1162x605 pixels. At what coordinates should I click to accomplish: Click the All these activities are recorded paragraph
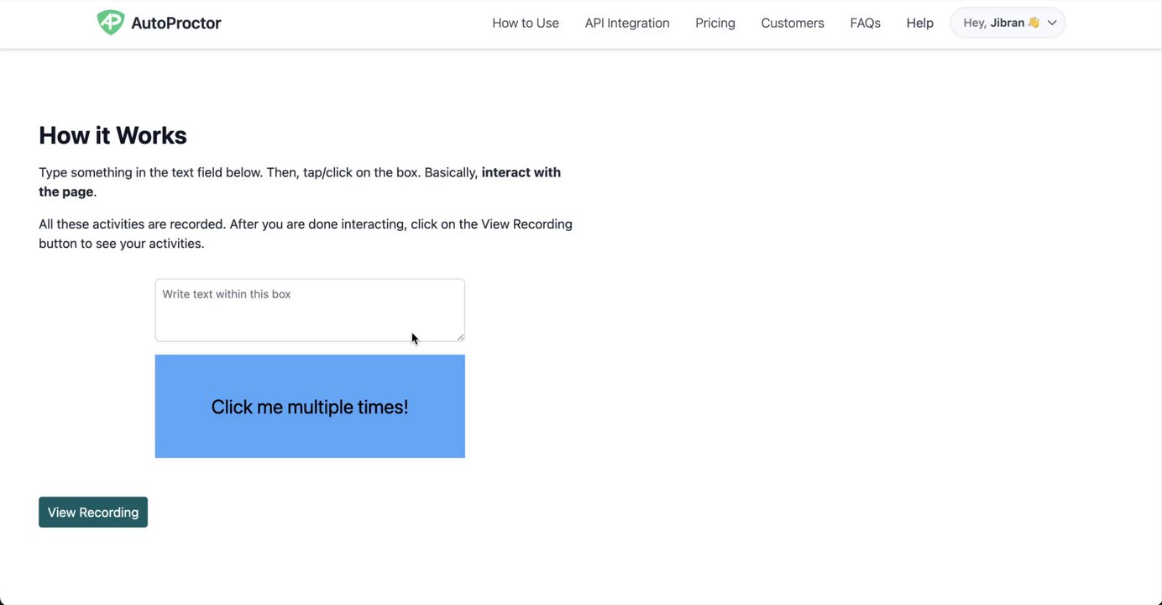tap(306, 234)
